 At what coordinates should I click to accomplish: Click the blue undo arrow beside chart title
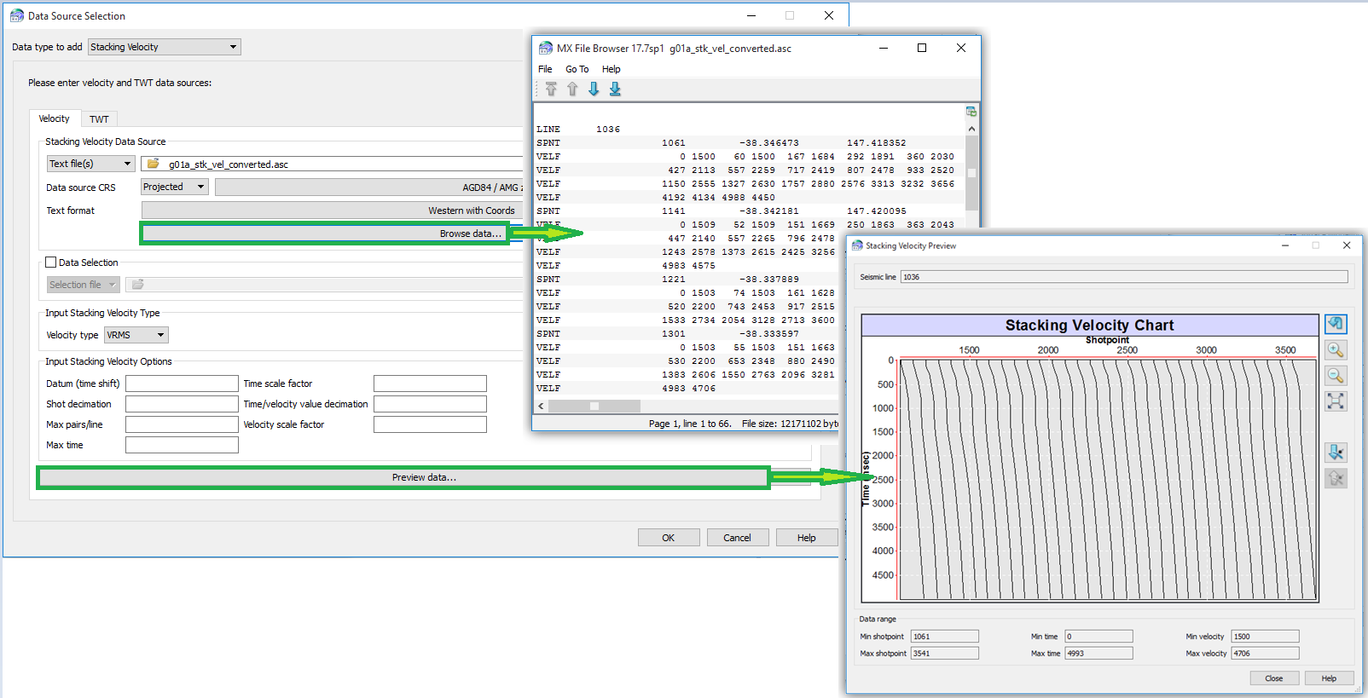pyautogui.click(x=1336, y=324)
